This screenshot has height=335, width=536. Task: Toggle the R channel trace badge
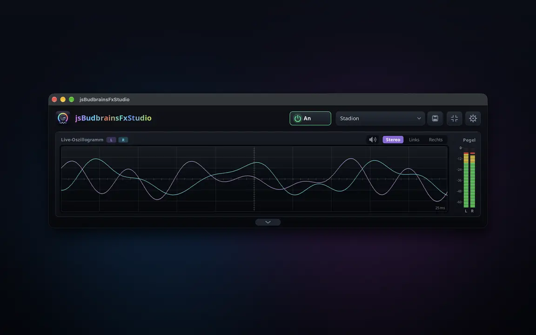click(123, 140)
